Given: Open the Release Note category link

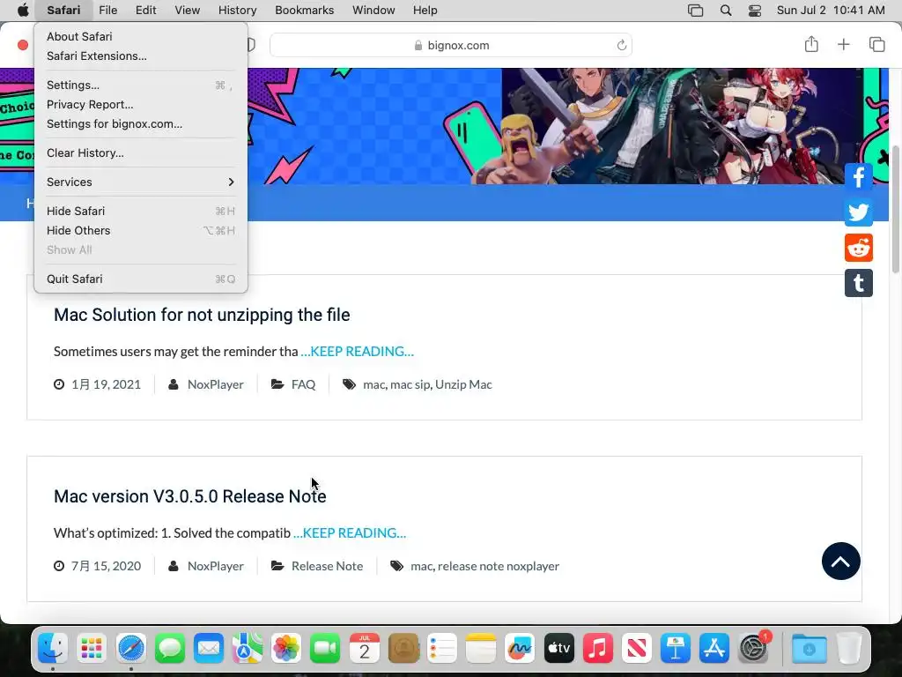Looking at the screenshot, I should coord(327,566).
